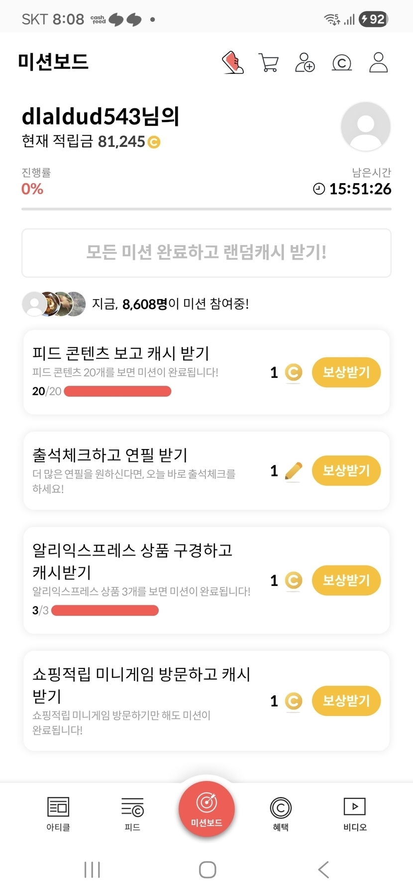
Task: Open the 혜택 tab
Action: 281,813
